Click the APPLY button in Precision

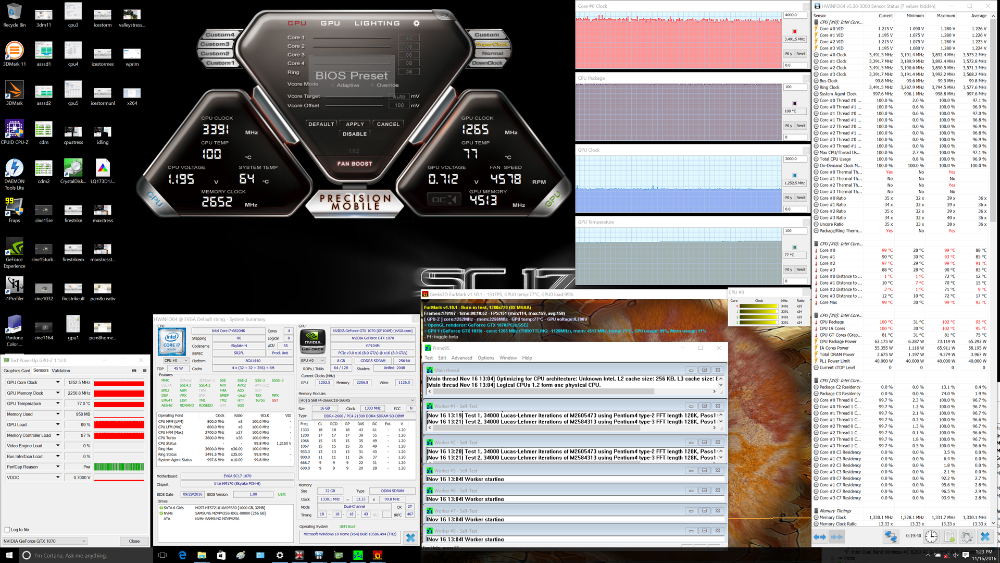click(355, 124)
